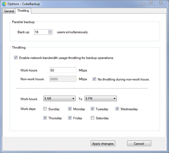Uncheck the Friday work day box
Image resolution: width=169 pixels, height=153 pixels.
point(70,118)
